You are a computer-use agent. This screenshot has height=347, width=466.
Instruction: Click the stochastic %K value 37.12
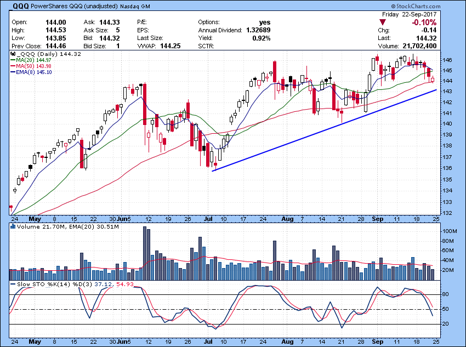[103, 285]
